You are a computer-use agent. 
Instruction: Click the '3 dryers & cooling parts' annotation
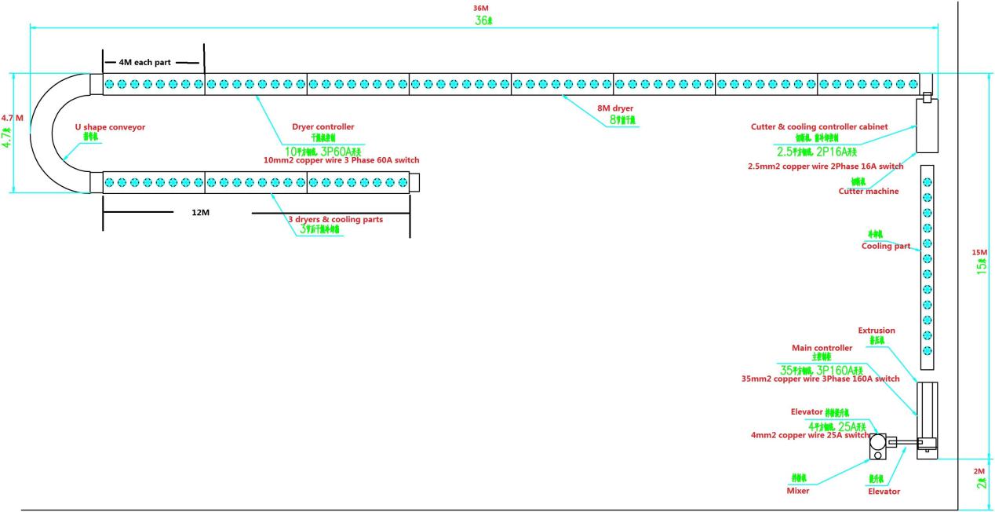point(335,220)
